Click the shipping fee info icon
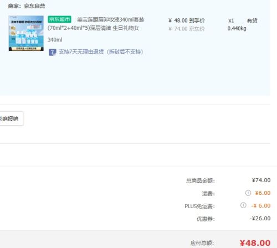Image resolution: width=277 pixels, height=248 pixels. click(248, 193)
